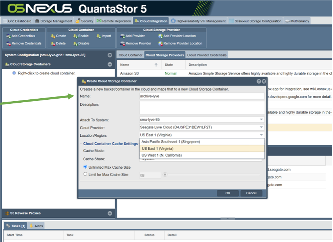The height and width of the screenshot is (242, 333).
Task: Open help in the Create Cloud Storage Container dialog
Action: tap(259, 81)
